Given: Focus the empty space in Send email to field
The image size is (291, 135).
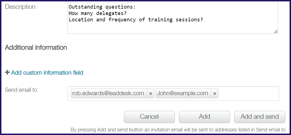Looking at the screenshot, I should (248, 93).
